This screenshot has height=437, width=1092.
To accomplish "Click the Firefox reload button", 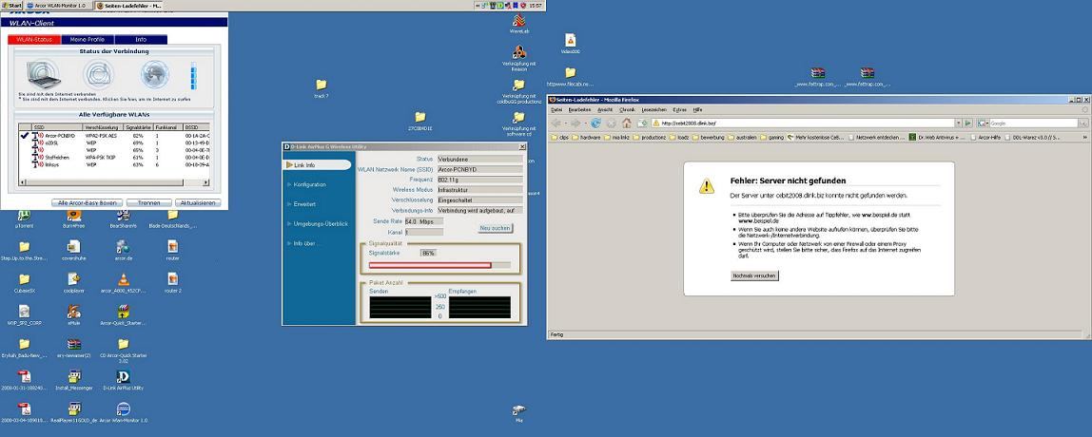I will coord(596,123).
